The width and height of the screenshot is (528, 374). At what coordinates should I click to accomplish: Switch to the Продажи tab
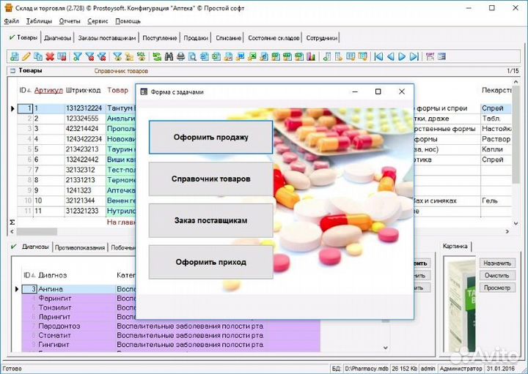(196, 38)
